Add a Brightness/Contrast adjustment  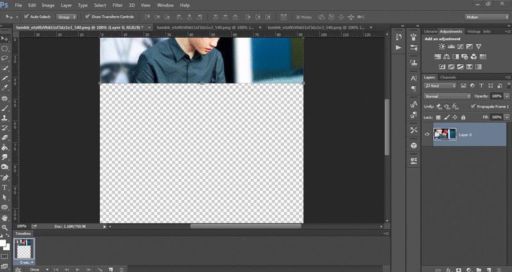pos(442,47)
